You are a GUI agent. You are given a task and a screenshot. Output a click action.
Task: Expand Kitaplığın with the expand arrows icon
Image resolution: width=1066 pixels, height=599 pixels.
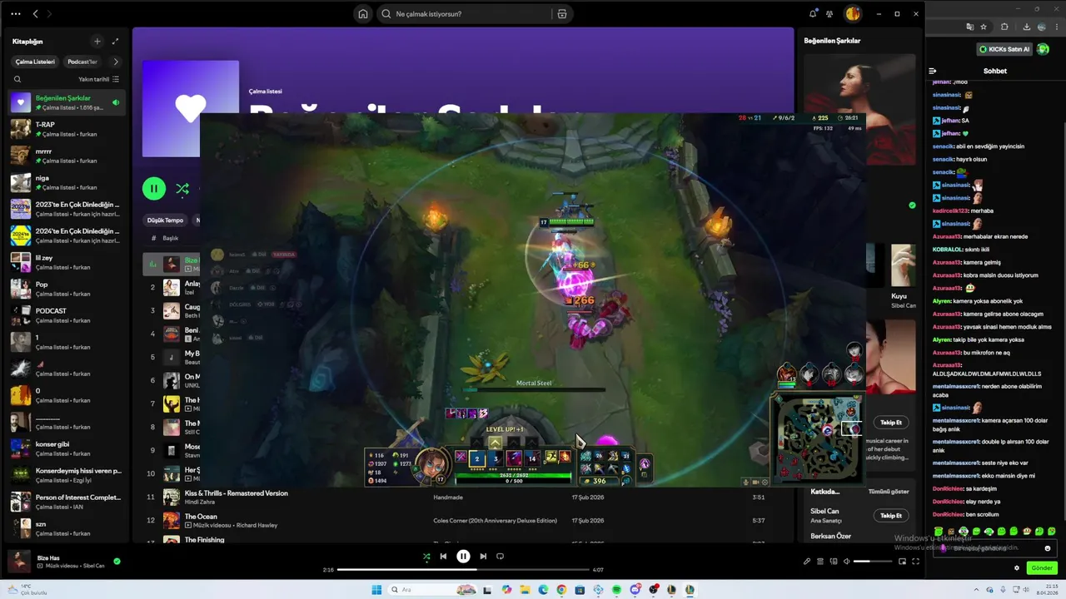(x=115, y=41)
